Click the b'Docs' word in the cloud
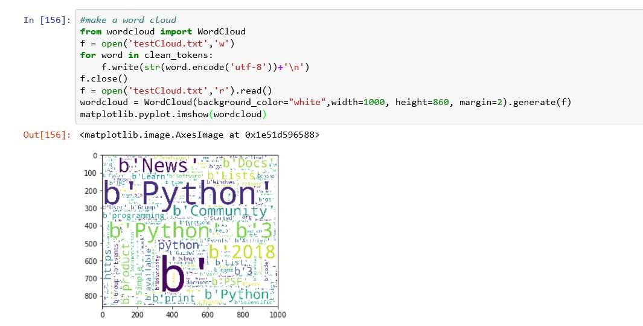This screenshot has width=643, height=326. click(248, 163)
